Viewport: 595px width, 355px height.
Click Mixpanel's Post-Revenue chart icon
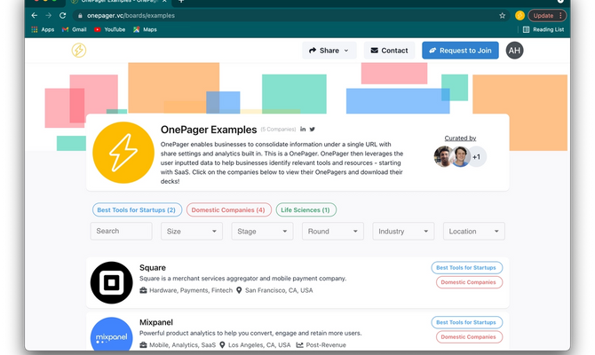coord(300,344)
